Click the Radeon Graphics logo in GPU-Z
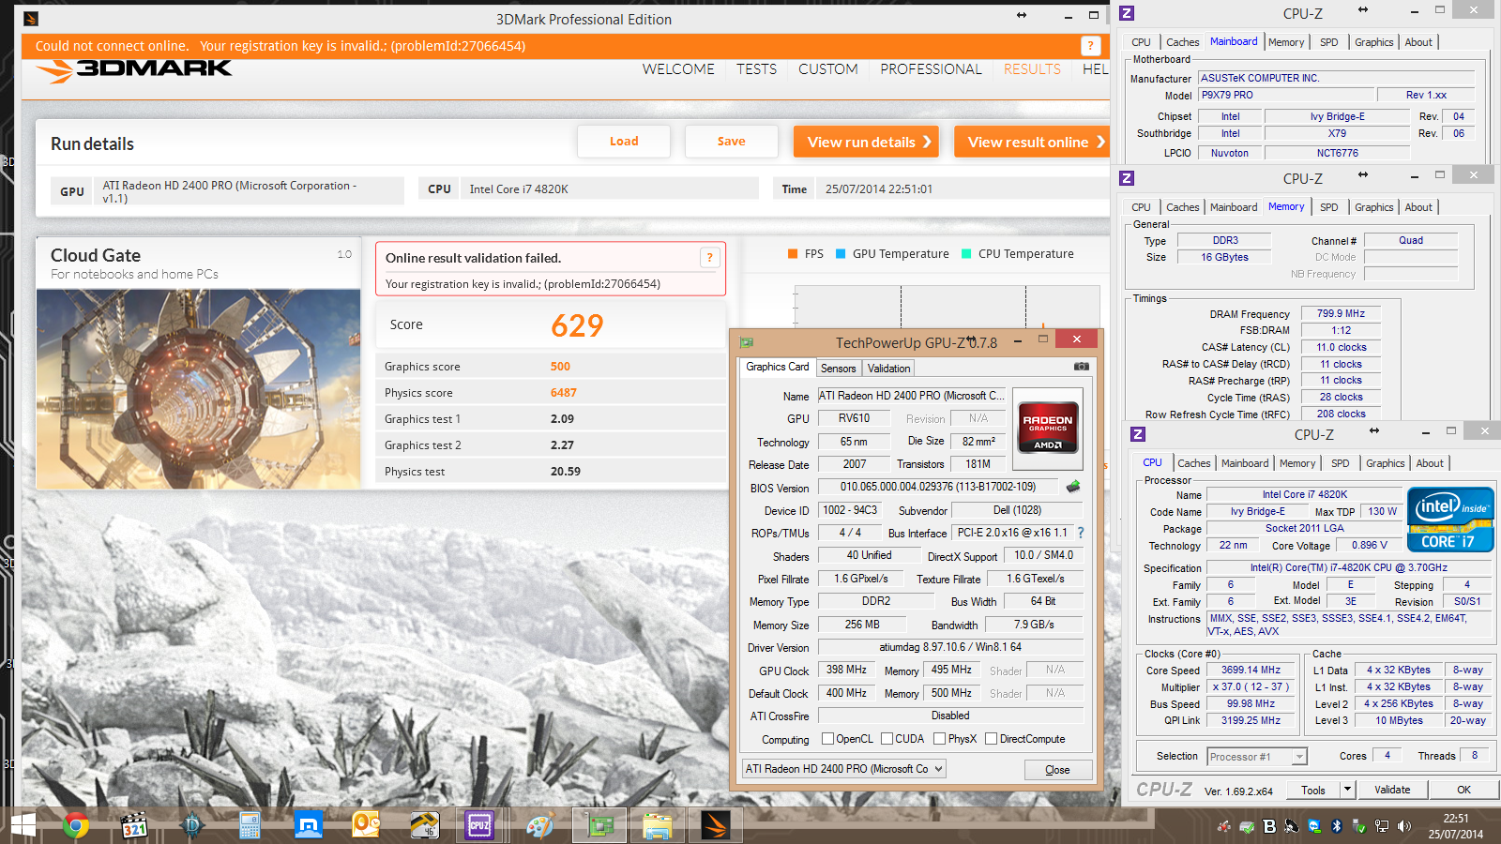Viewport: 1501px width, 844px height. point(1048,429)
